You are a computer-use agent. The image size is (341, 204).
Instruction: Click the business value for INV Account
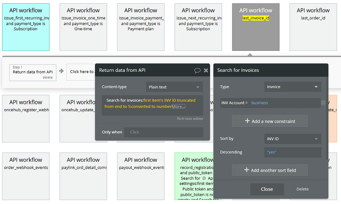tap(260, 102)
